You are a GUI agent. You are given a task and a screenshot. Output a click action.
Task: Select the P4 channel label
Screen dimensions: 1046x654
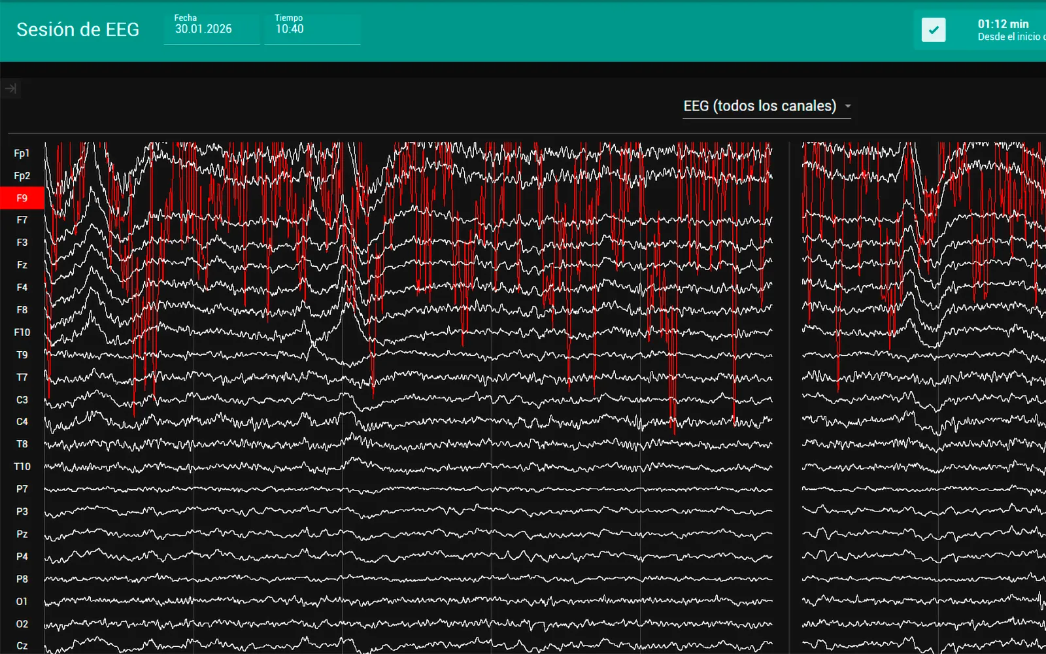point(22,557)
